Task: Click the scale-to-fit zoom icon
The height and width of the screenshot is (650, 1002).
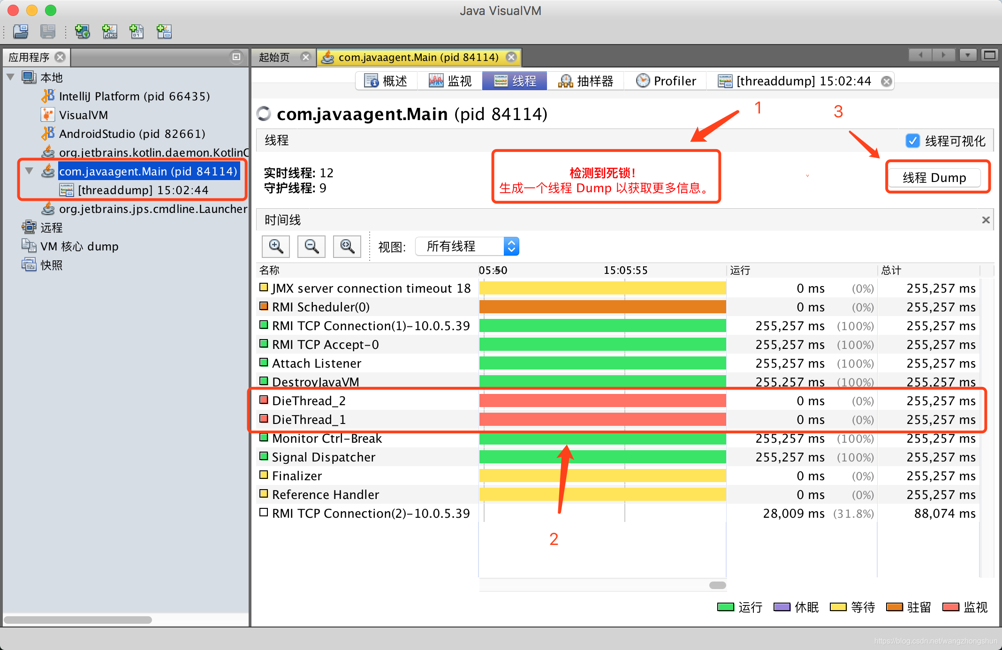Action: [x=347, y=246]
